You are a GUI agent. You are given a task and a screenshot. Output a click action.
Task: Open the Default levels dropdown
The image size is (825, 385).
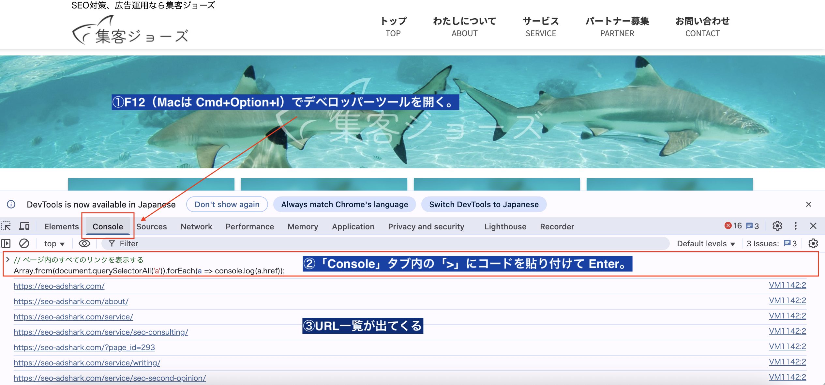[705, 243]
